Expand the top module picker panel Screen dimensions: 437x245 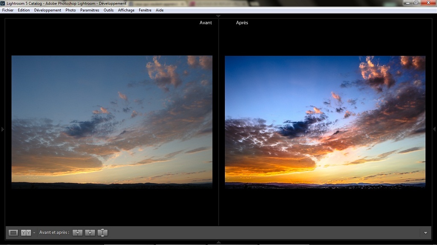[218, 16]
